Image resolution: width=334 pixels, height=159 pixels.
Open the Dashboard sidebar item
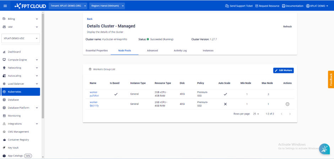pos(14,52)
